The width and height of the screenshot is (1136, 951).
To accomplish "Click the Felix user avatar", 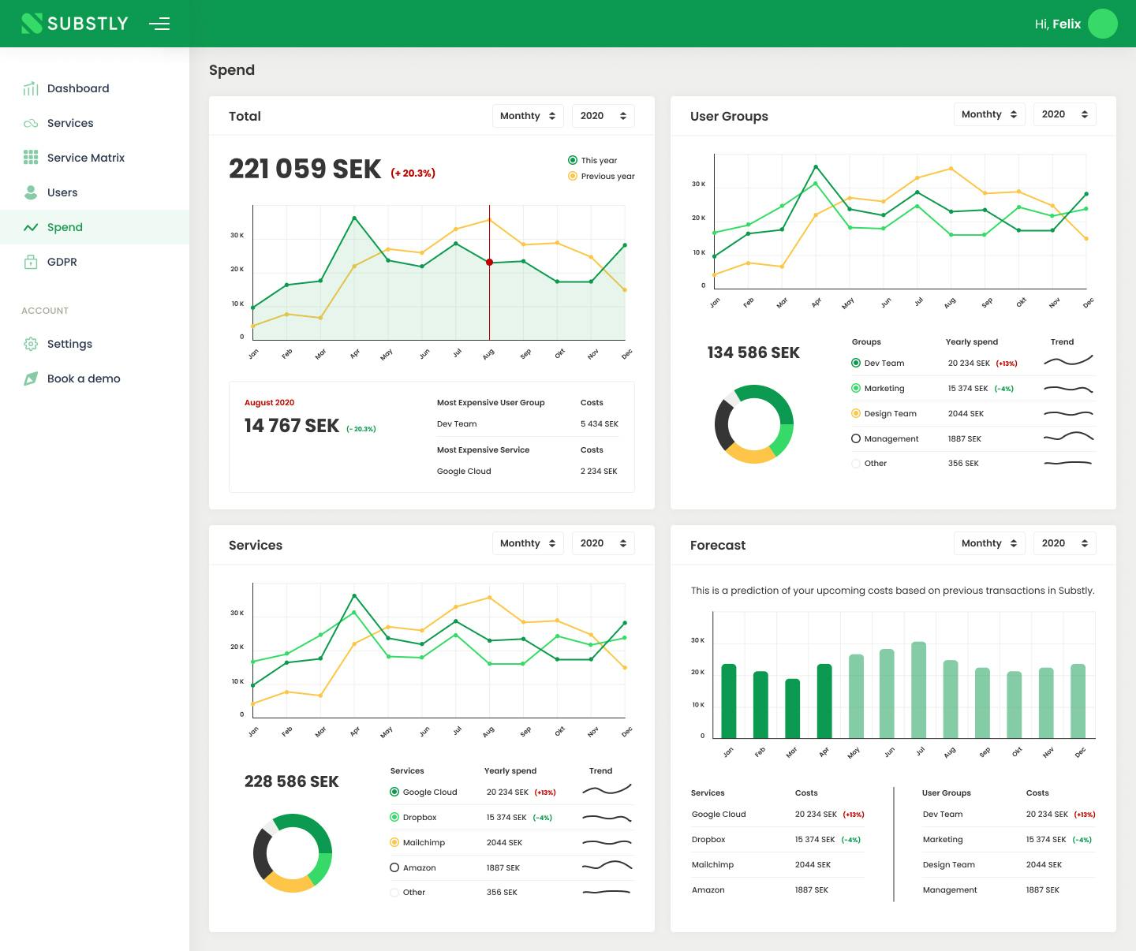I will pos(1103,24).
